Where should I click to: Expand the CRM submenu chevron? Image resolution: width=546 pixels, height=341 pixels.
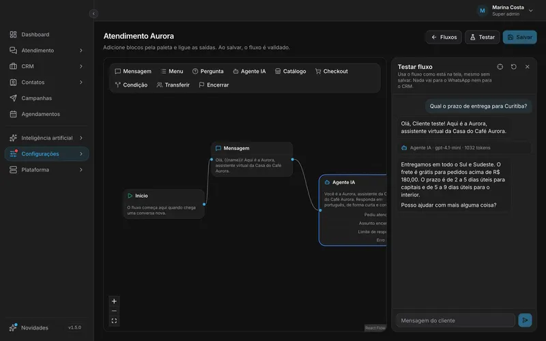[81, 66]
